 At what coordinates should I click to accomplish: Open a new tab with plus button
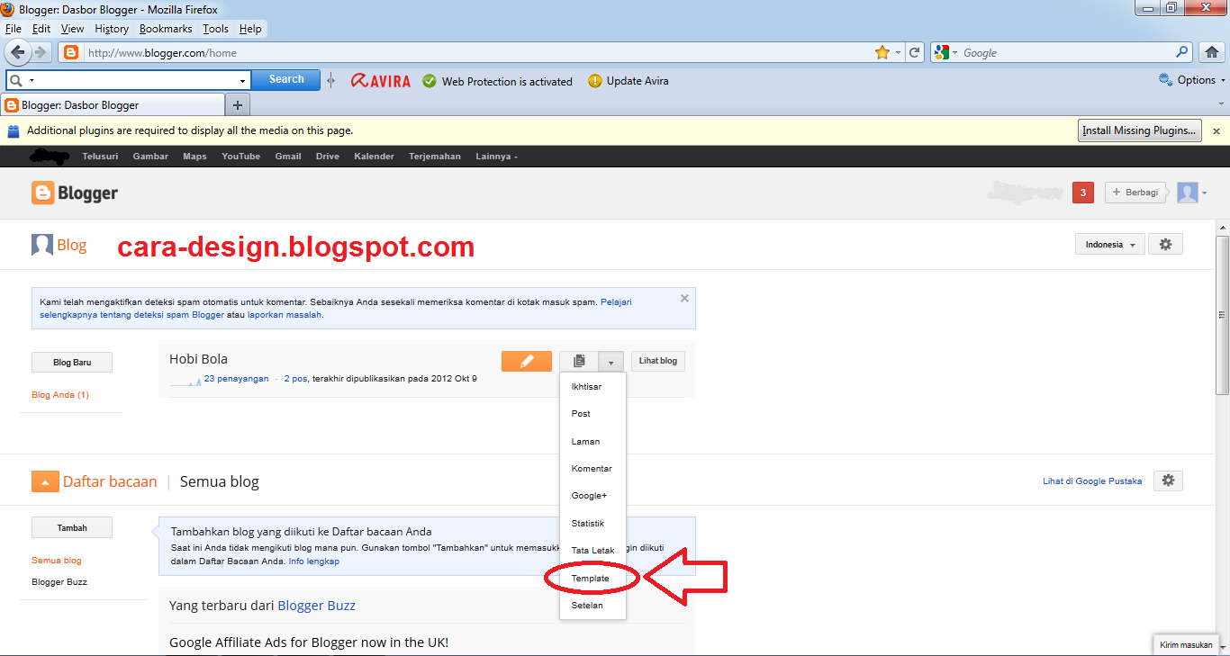[x=238, y=105]
